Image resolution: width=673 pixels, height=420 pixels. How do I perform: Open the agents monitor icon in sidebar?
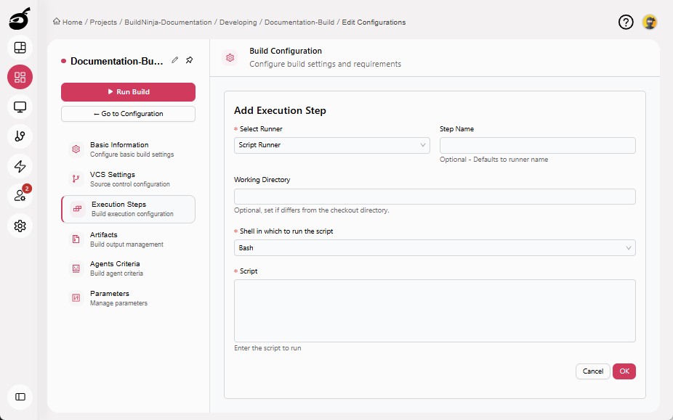20,107
